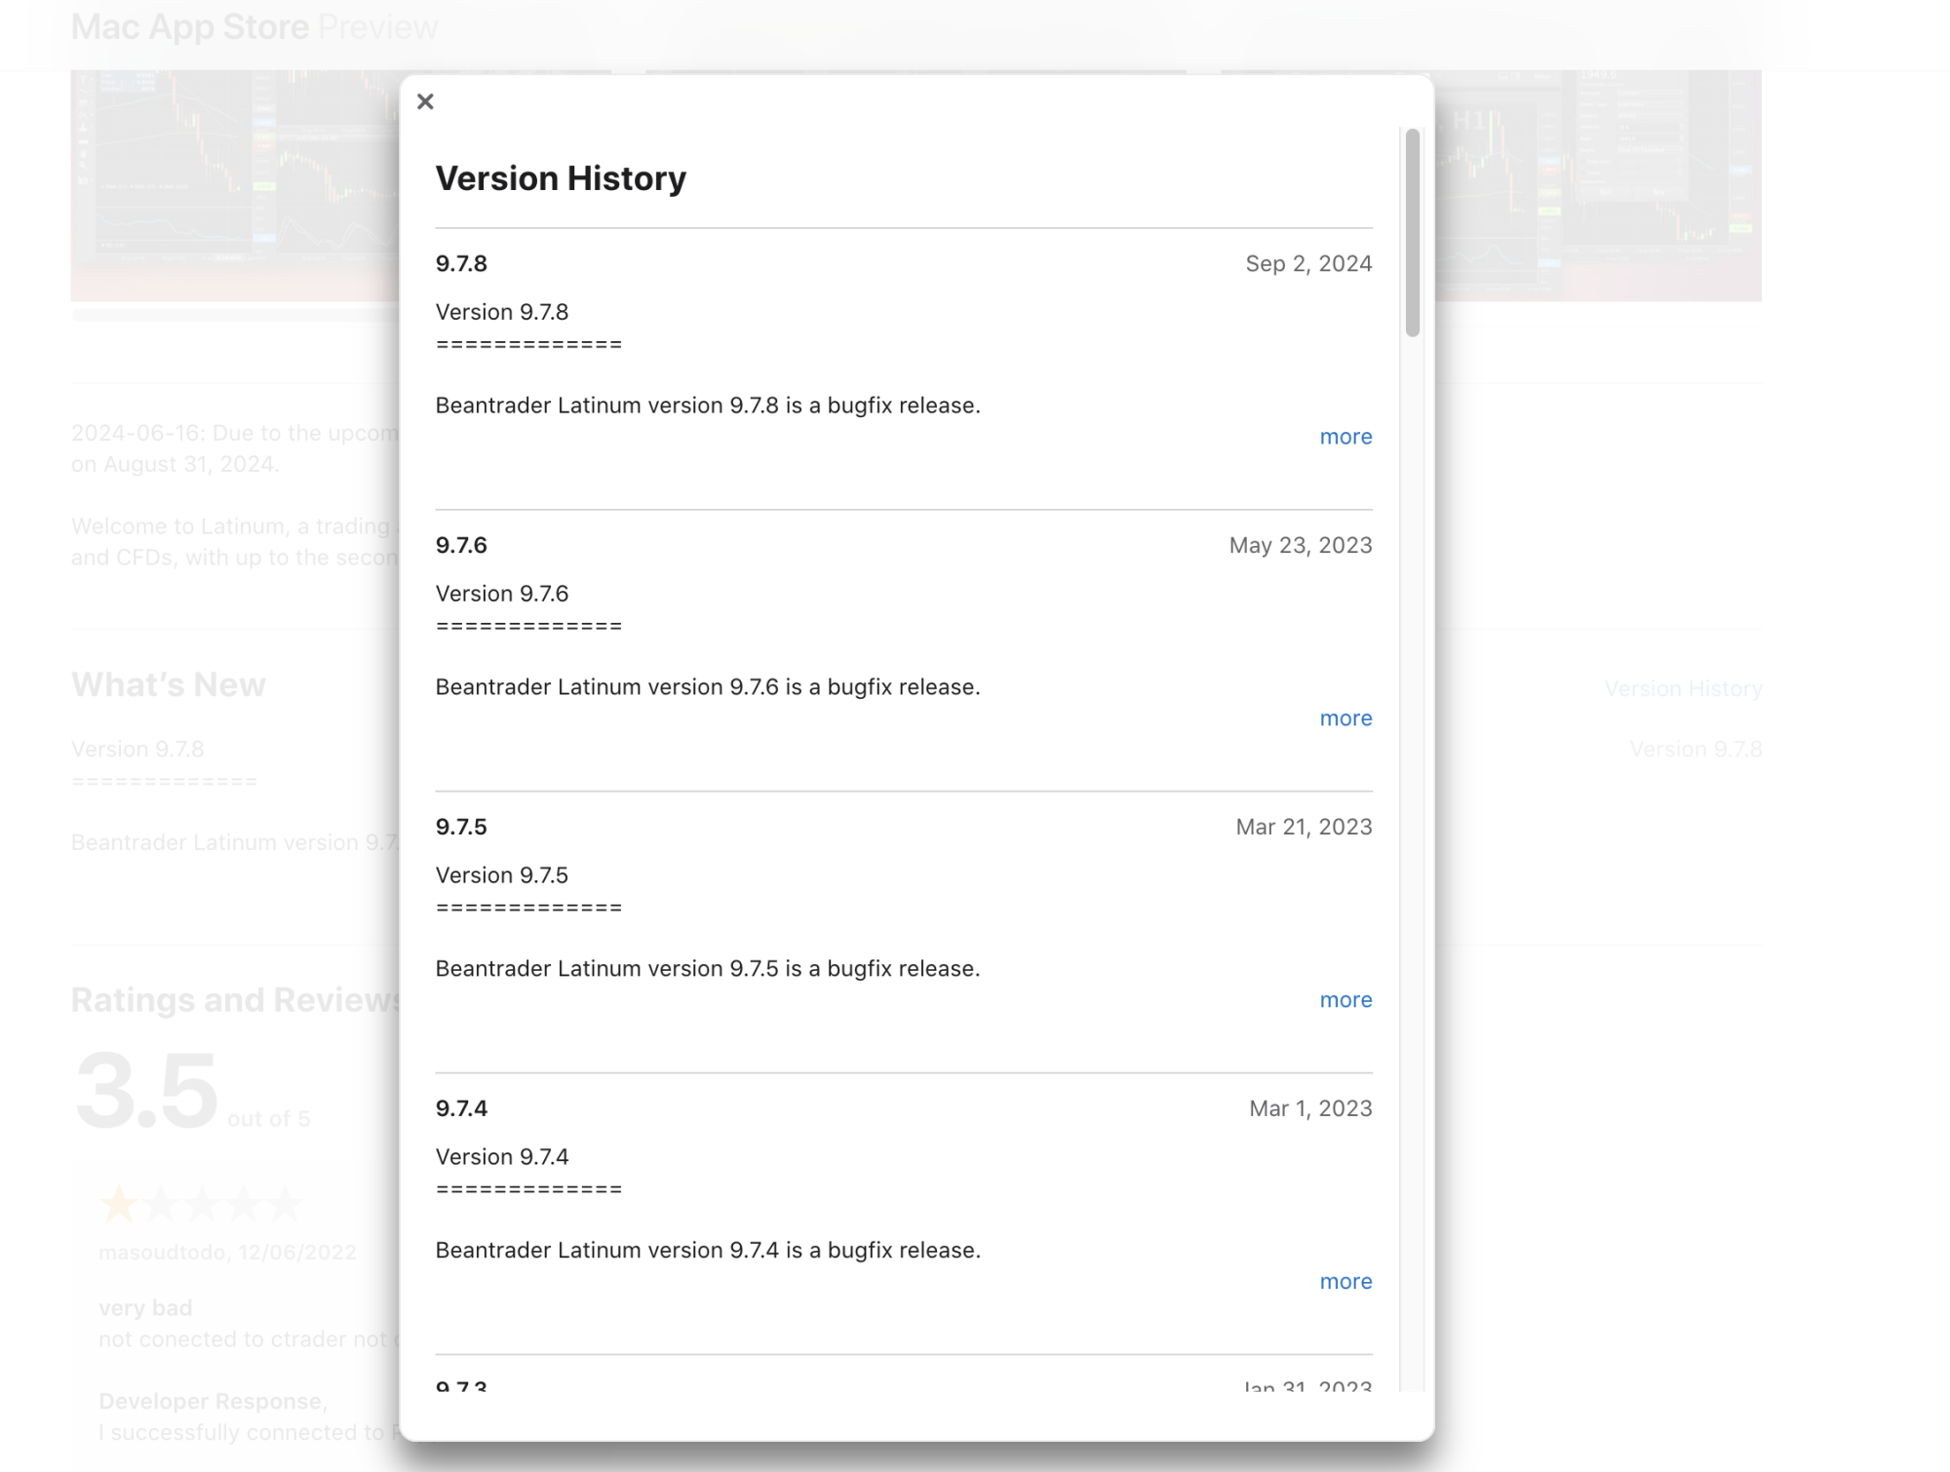
Task: Close the Version History dialog
Action: tap(425, 101)
